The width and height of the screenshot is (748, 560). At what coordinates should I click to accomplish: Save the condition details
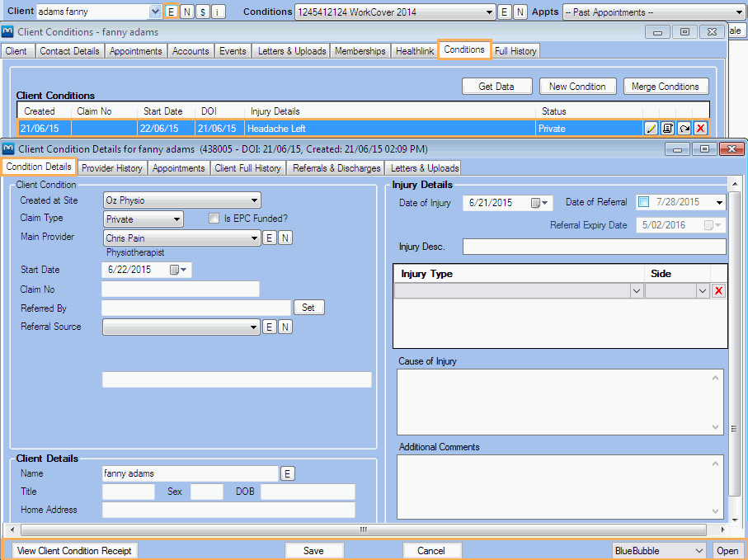pos(314,550)
